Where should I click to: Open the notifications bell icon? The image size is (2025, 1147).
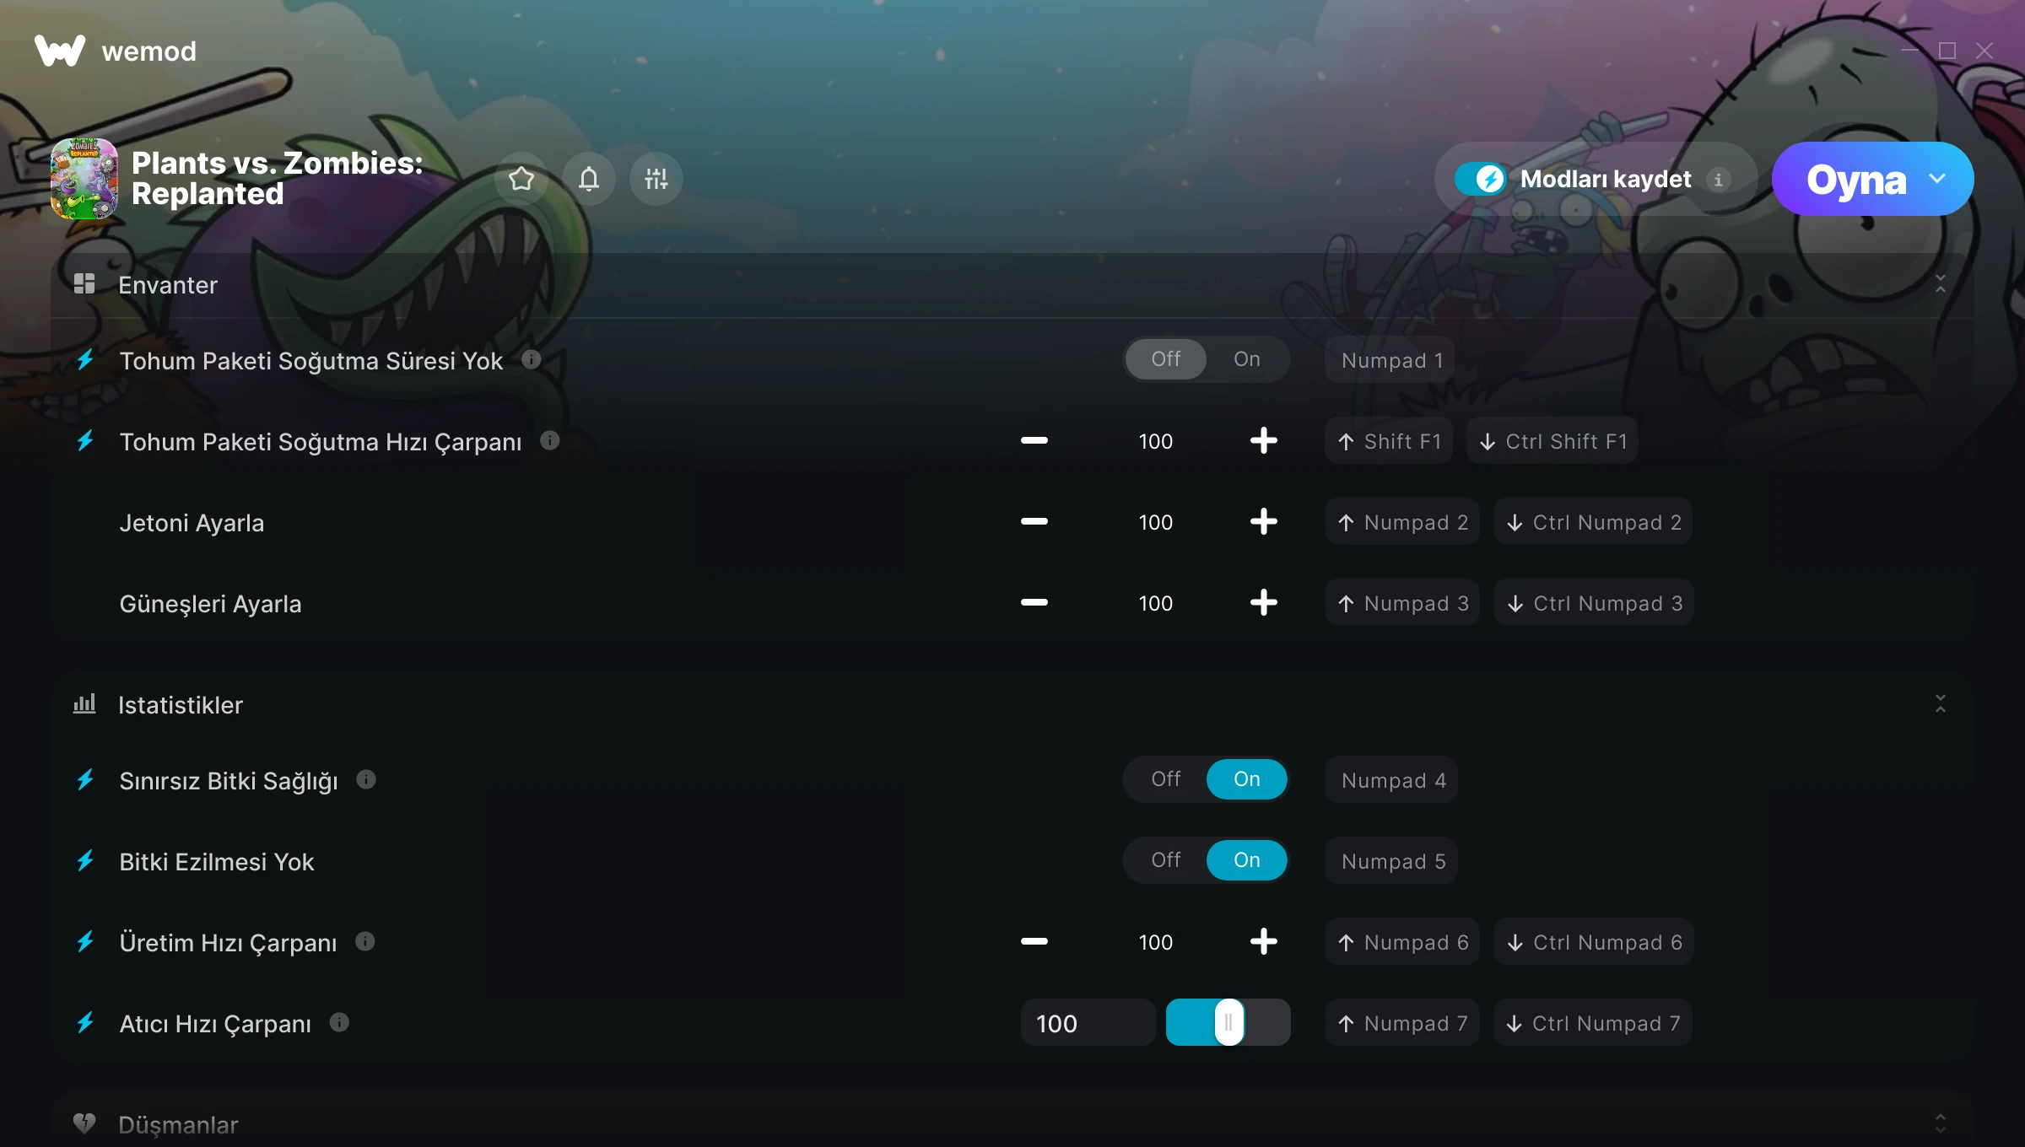coord(589,179)
